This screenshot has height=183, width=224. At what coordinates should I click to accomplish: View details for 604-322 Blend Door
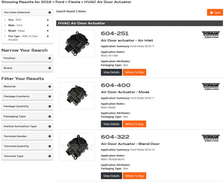pos(111,176)
